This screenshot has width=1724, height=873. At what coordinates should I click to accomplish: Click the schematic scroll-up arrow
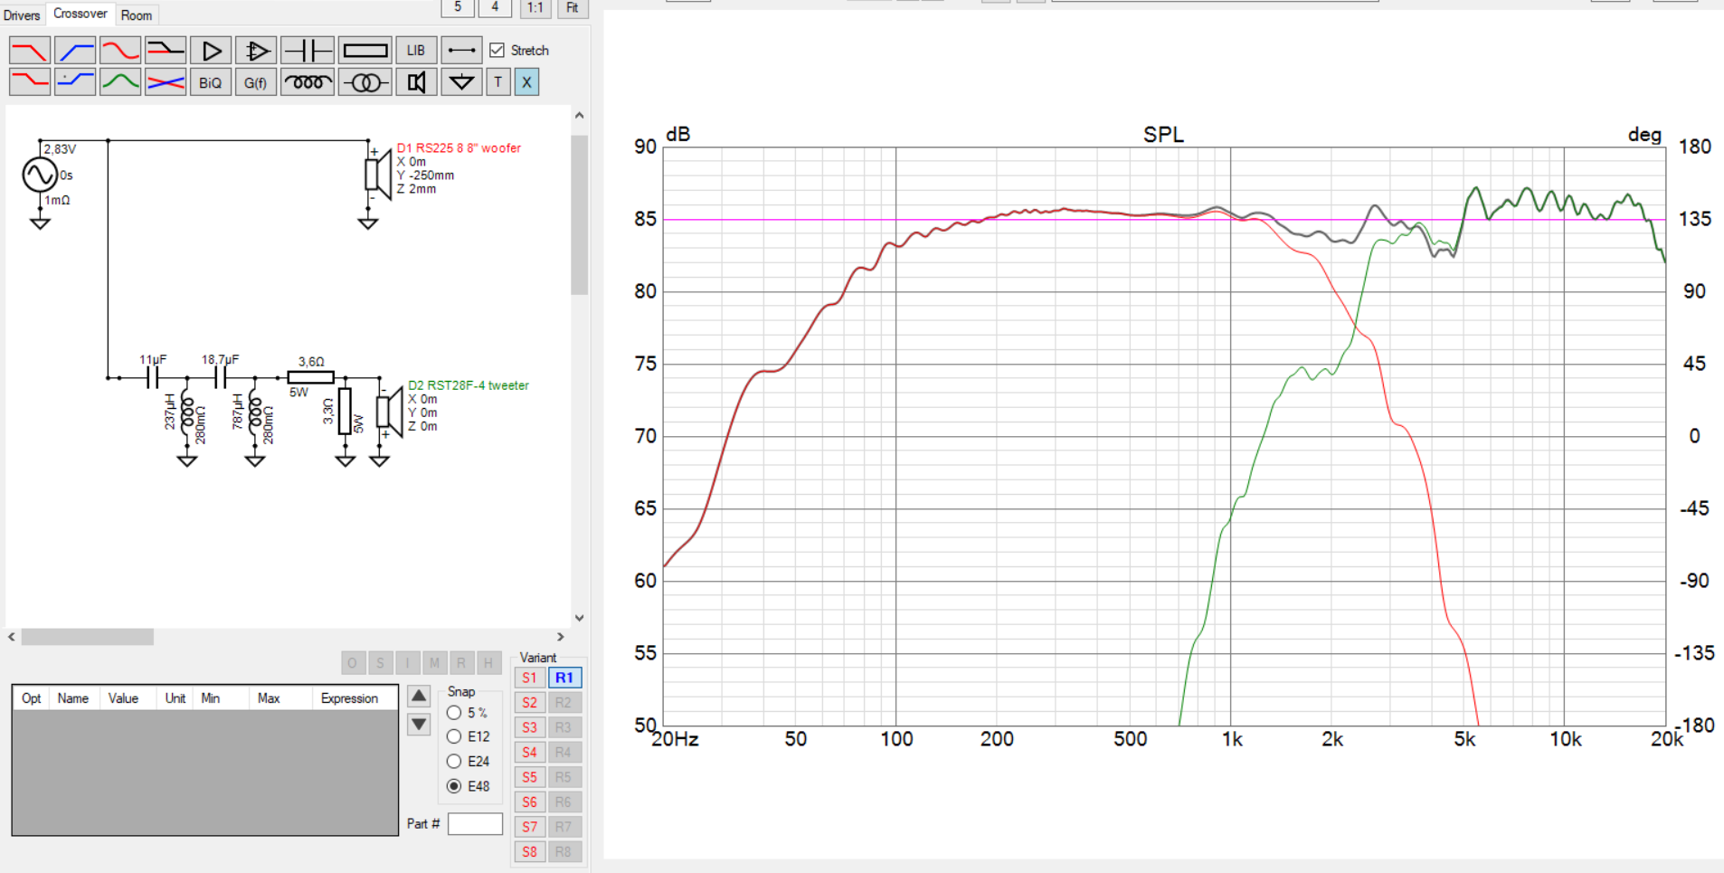(580, 116)
